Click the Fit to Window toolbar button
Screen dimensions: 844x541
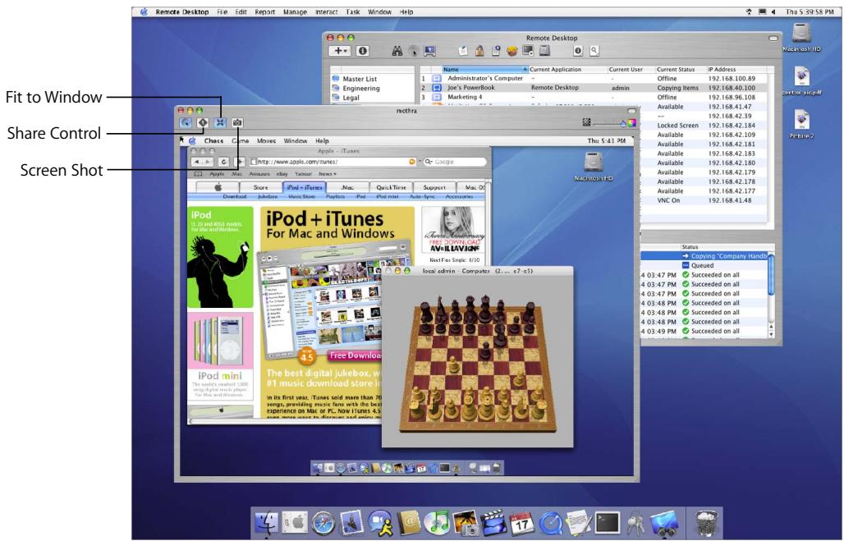[220, 123]
